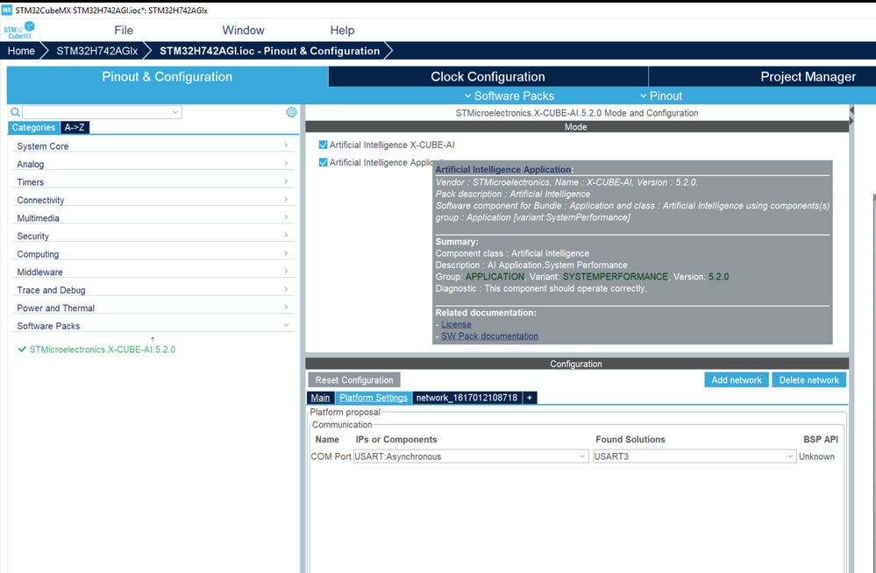The image size is (876, 573).
Task: Toggle Artificial Intelligence Application checkbox
Action: pos(323,162)
